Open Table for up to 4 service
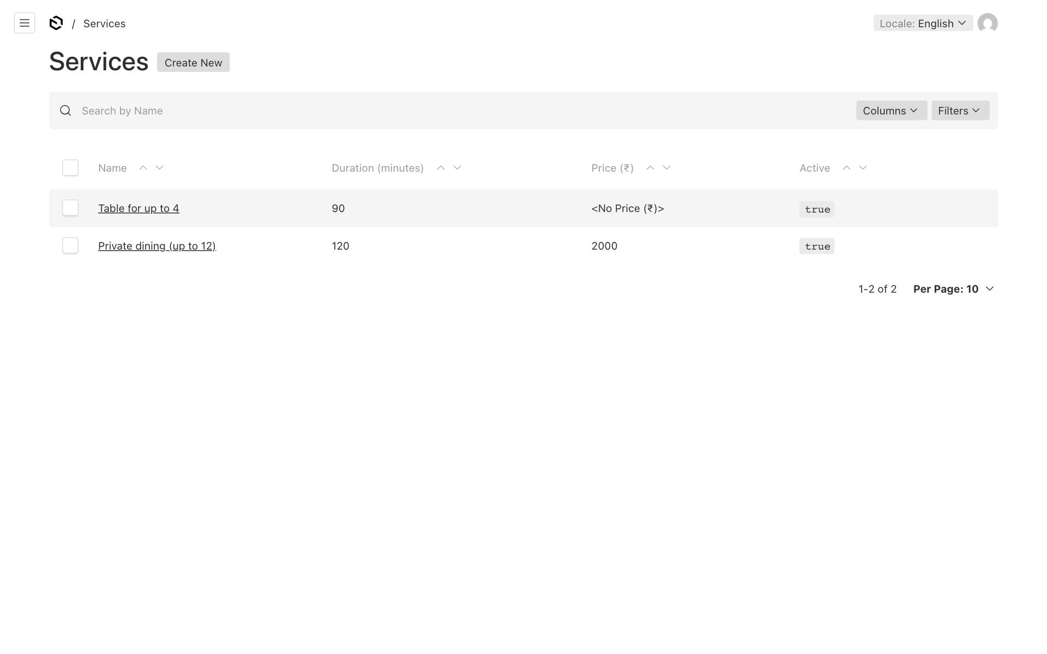 coord(139,208)
